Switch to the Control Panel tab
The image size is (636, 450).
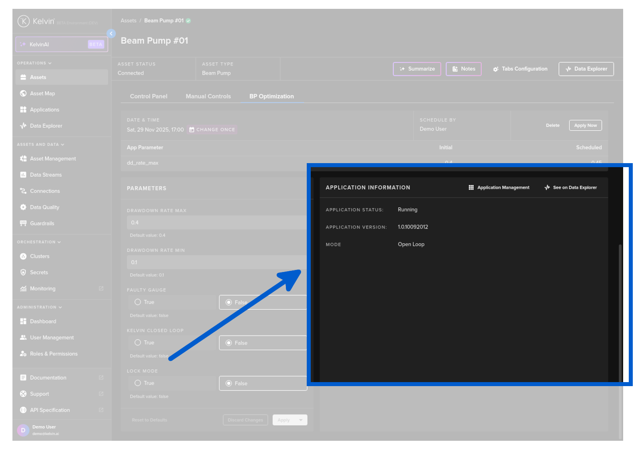coord(149,96)
